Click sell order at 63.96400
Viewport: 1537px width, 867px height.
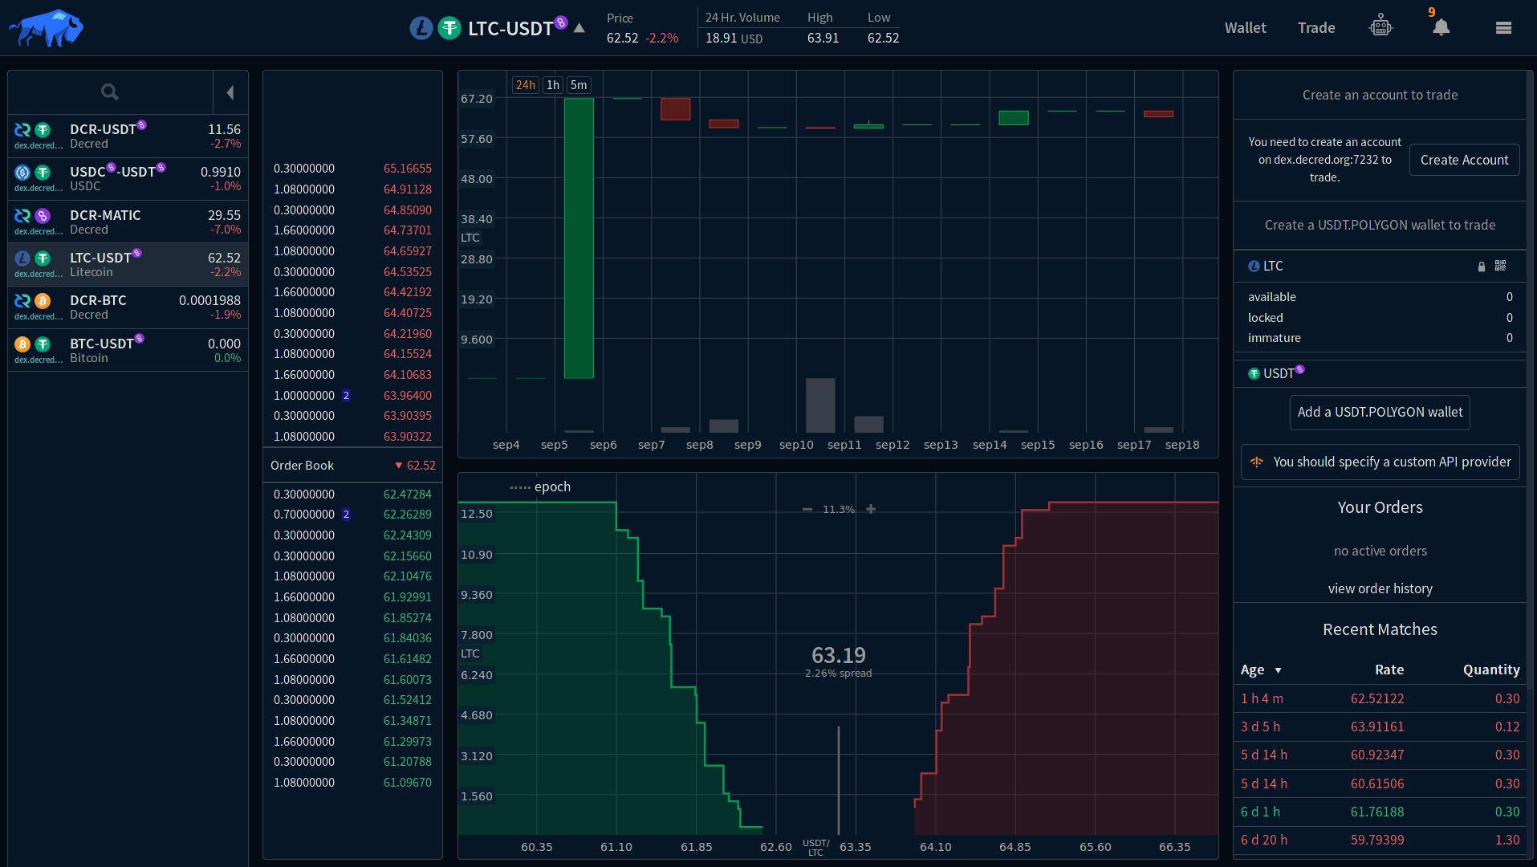pos(352,396)
